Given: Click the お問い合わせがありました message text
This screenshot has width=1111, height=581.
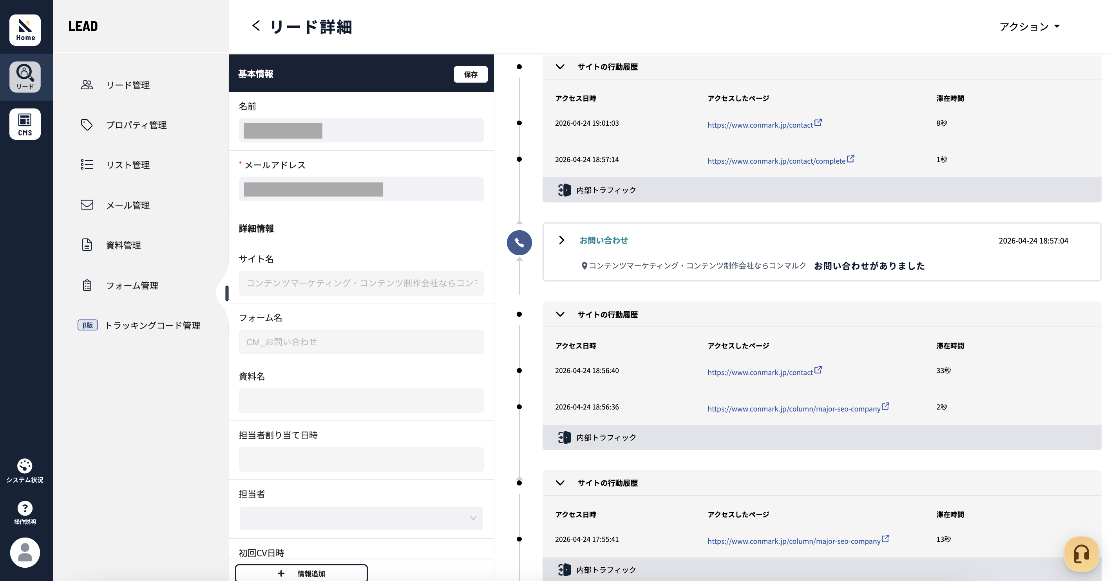Looking at the screenshot, I should [x=869, y=266].
